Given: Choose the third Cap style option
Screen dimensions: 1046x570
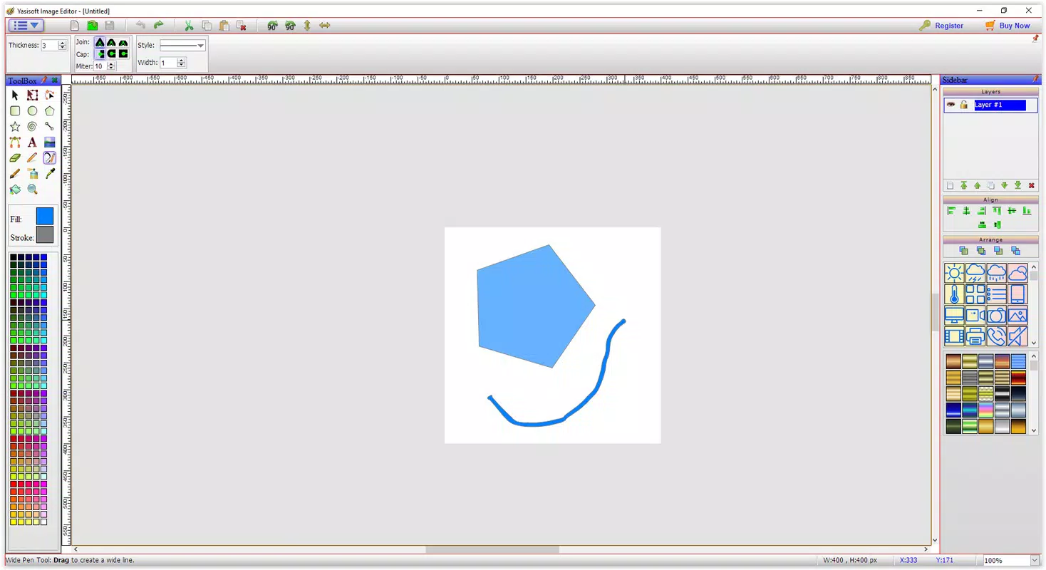Looking at the screenshot, I should point(123,54).
